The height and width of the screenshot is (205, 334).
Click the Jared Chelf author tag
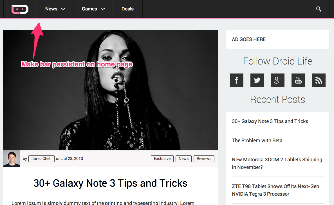42,159
